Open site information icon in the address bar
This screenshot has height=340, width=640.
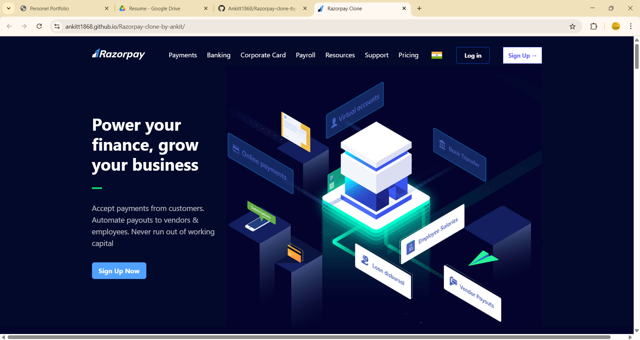point(57,26)
